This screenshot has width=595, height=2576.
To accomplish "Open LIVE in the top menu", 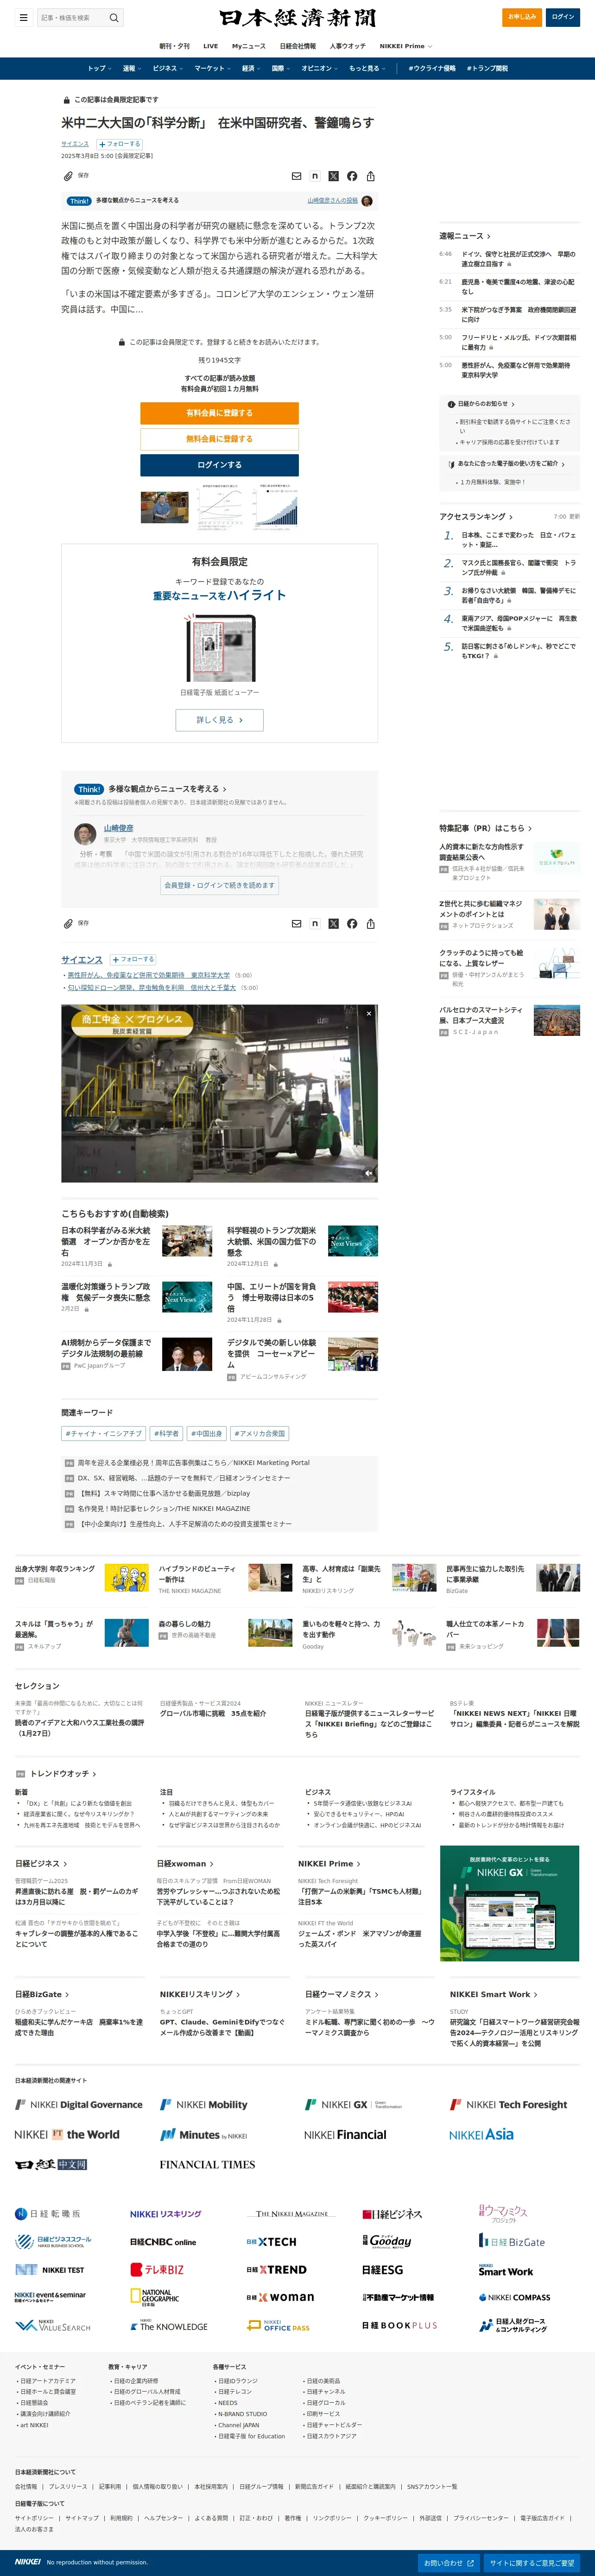I will pyautogui.click(x=210, y=46).
